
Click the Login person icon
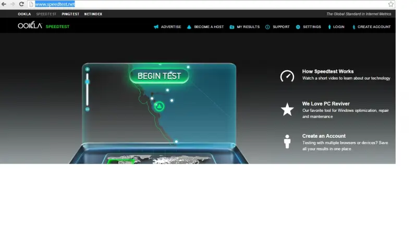click(329, 27)
